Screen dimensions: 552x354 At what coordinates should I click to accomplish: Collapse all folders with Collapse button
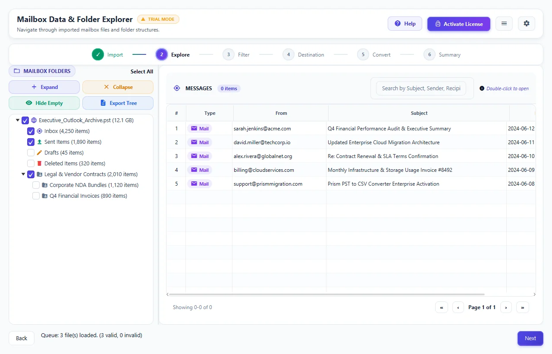(x=118, y=87)
